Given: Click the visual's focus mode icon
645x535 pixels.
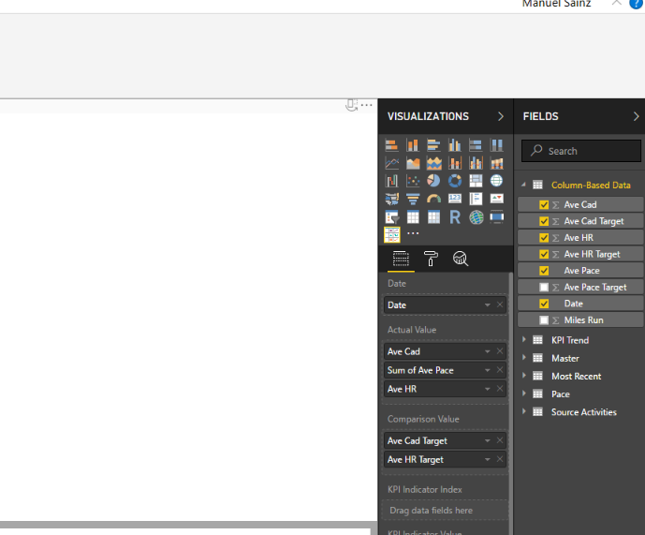Looking at the screenshot, I should [351, 105].
